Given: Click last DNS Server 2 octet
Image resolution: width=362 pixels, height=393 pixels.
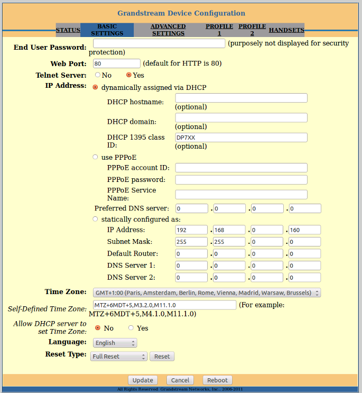Looking at the screenshot, I should pyautogui.click(x=305, y=278).
